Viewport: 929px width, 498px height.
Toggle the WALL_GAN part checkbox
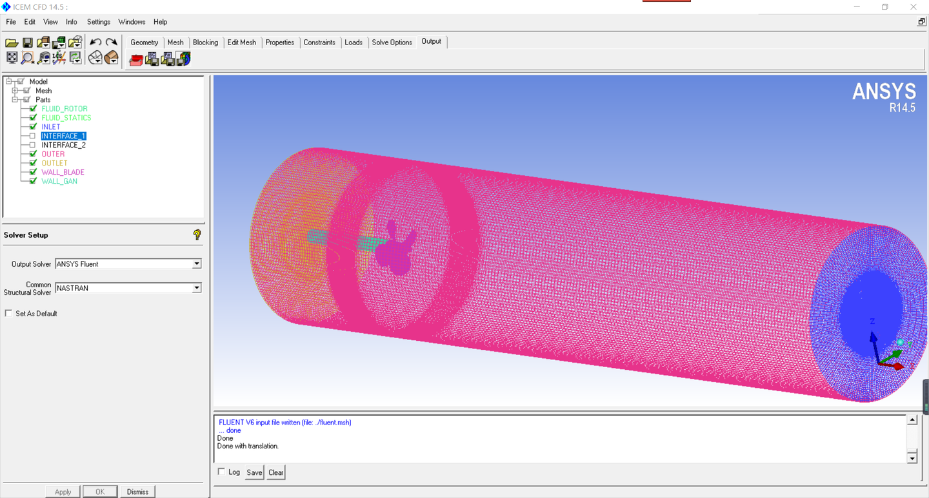click(33, 181)
